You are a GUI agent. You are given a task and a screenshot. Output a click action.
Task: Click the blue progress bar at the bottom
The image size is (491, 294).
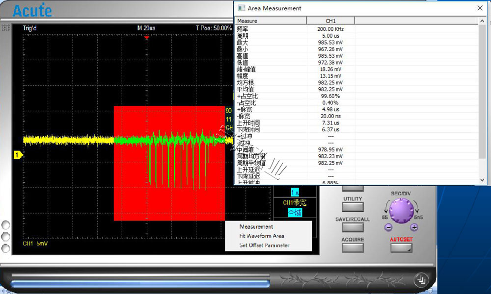click(x=140, y=284)
